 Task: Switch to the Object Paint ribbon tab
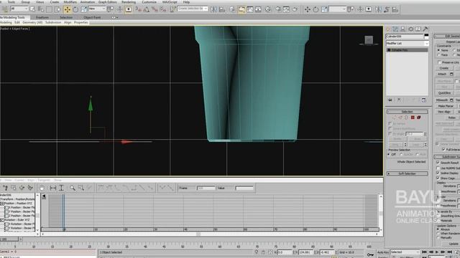92,17
